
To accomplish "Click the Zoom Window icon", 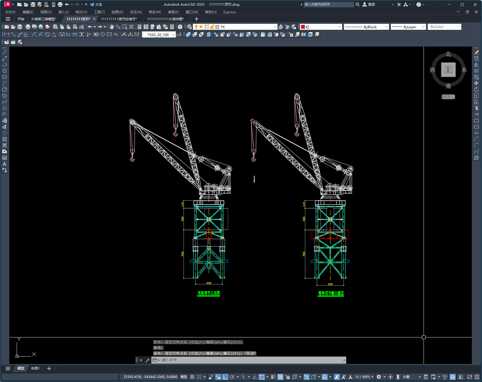I will coord(125,27).
